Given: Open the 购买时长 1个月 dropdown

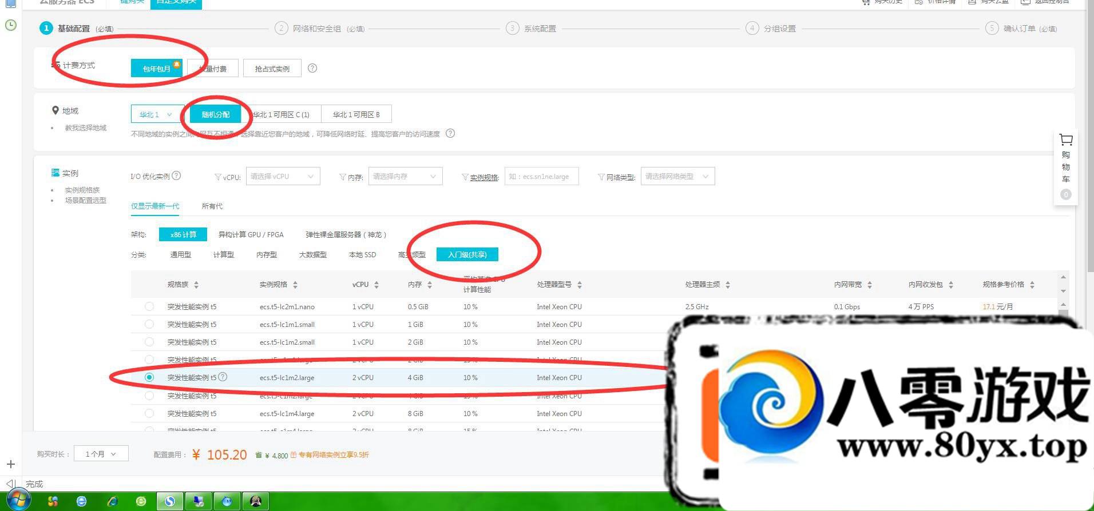Looking at the screenshot, I should pos(101,454).
